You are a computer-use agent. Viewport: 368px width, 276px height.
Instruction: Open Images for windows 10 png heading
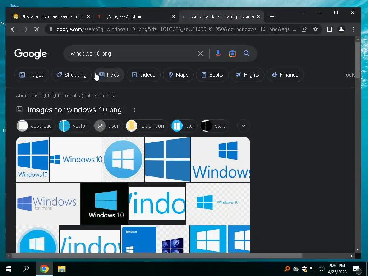coord(74,110)
